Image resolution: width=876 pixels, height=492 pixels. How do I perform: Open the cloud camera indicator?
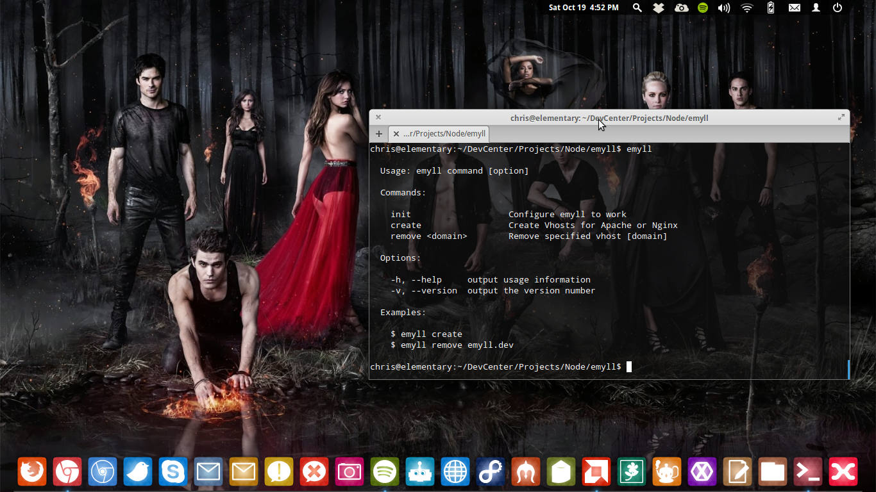681,8
